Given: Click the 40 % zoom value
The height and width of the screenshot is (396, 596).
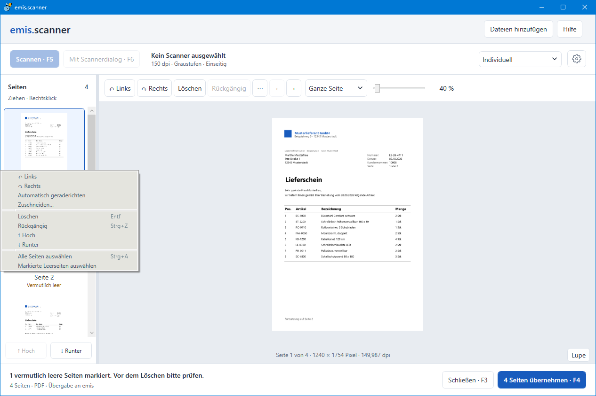Looking at the screenshot, I should (446, 88).
